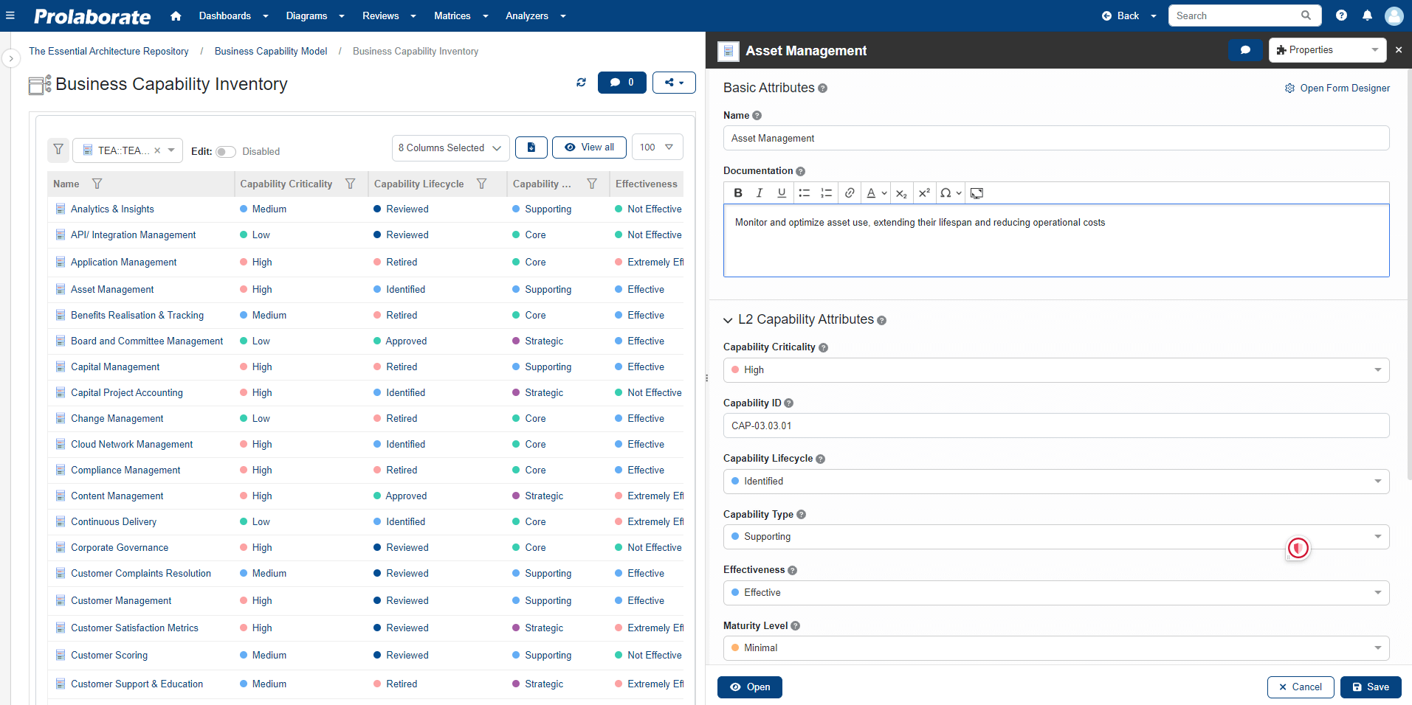Open the Properties panel dropdown

point(1326,50)
